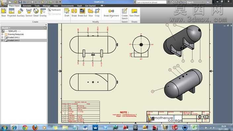Switch to the Manage tab

pos(47,6)
